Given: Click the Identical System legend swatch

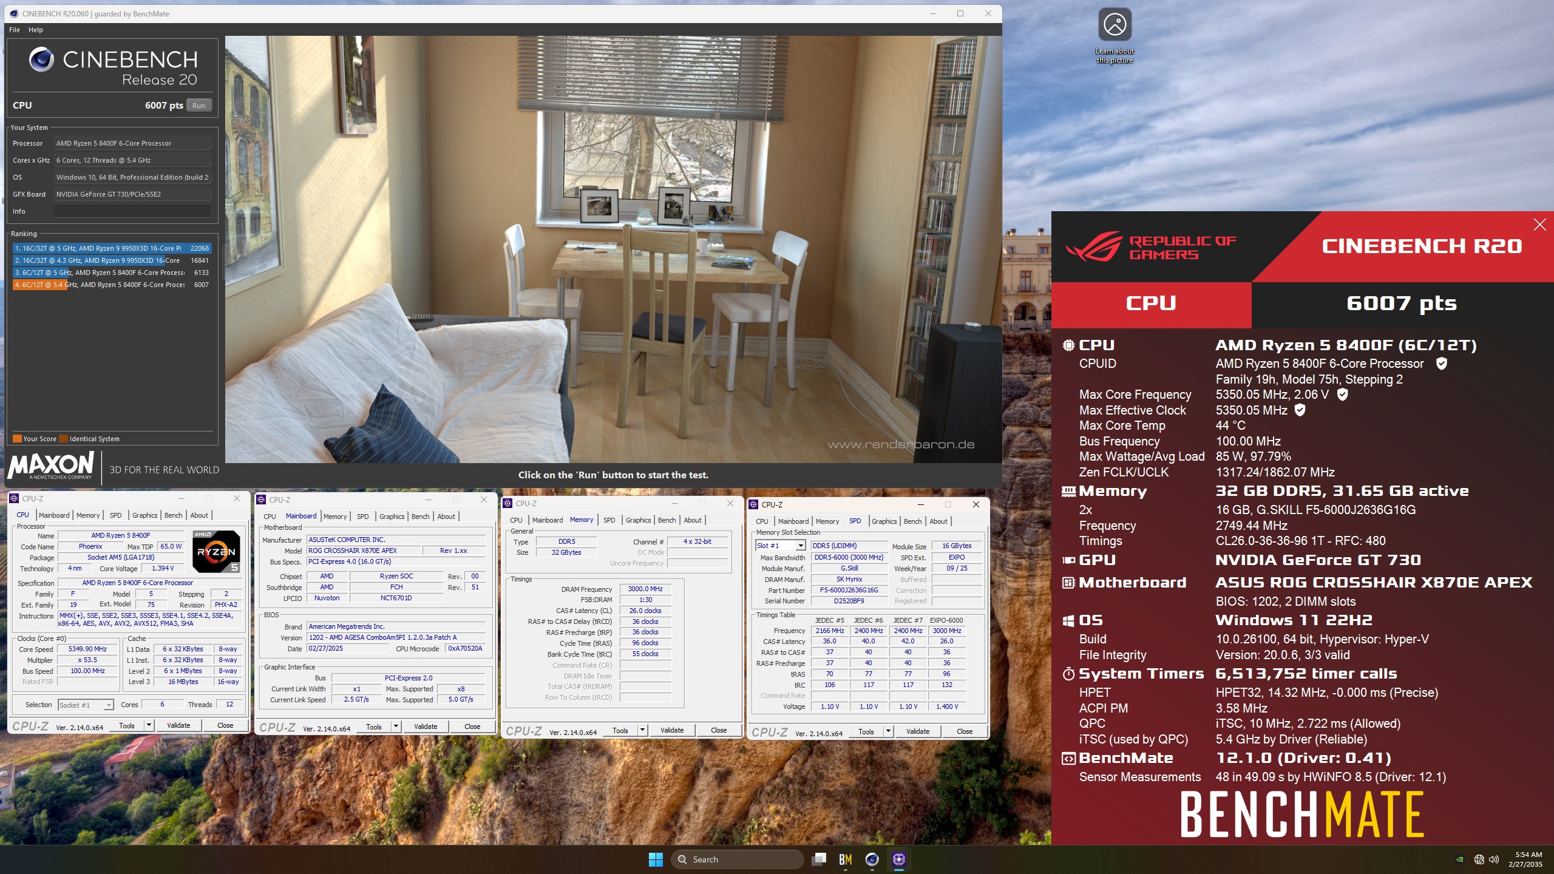Looking at the screenshot, I should pos(63,439).
